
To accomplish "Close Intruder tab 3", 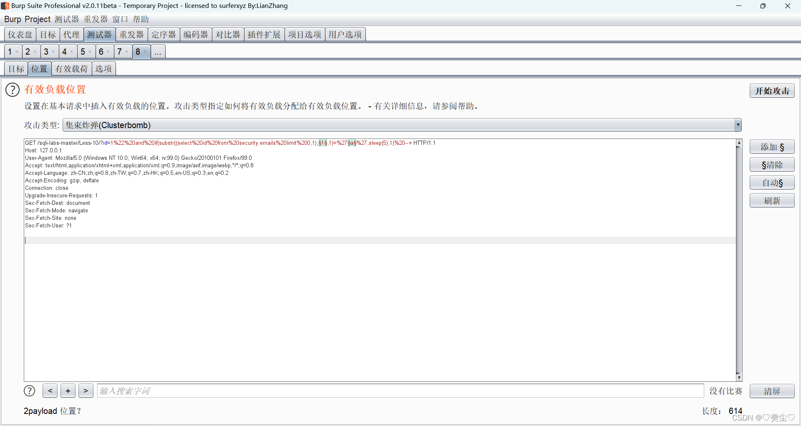I will [x=53, y=52].
